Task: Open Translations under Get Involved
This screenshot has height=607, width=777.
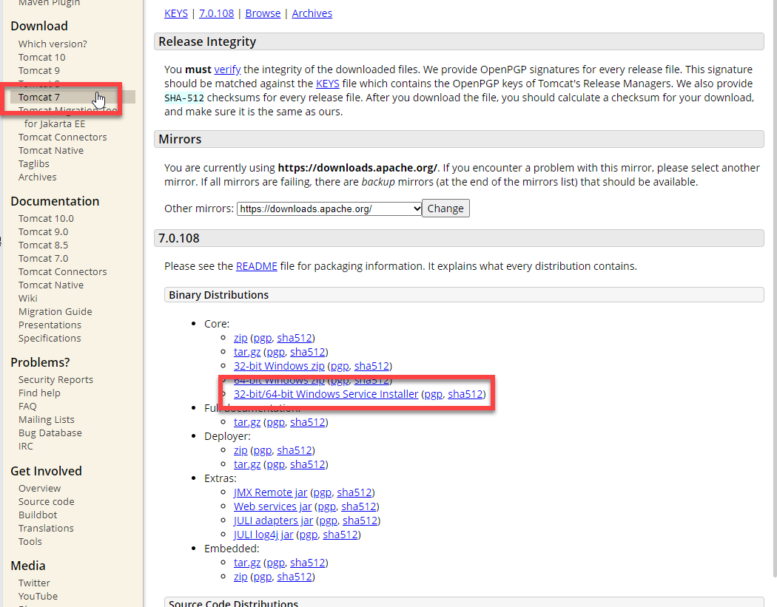Action: click(46, 529)
